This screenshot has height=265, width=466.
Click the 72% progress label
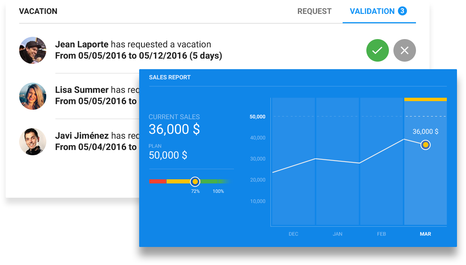tap(195, 191)
